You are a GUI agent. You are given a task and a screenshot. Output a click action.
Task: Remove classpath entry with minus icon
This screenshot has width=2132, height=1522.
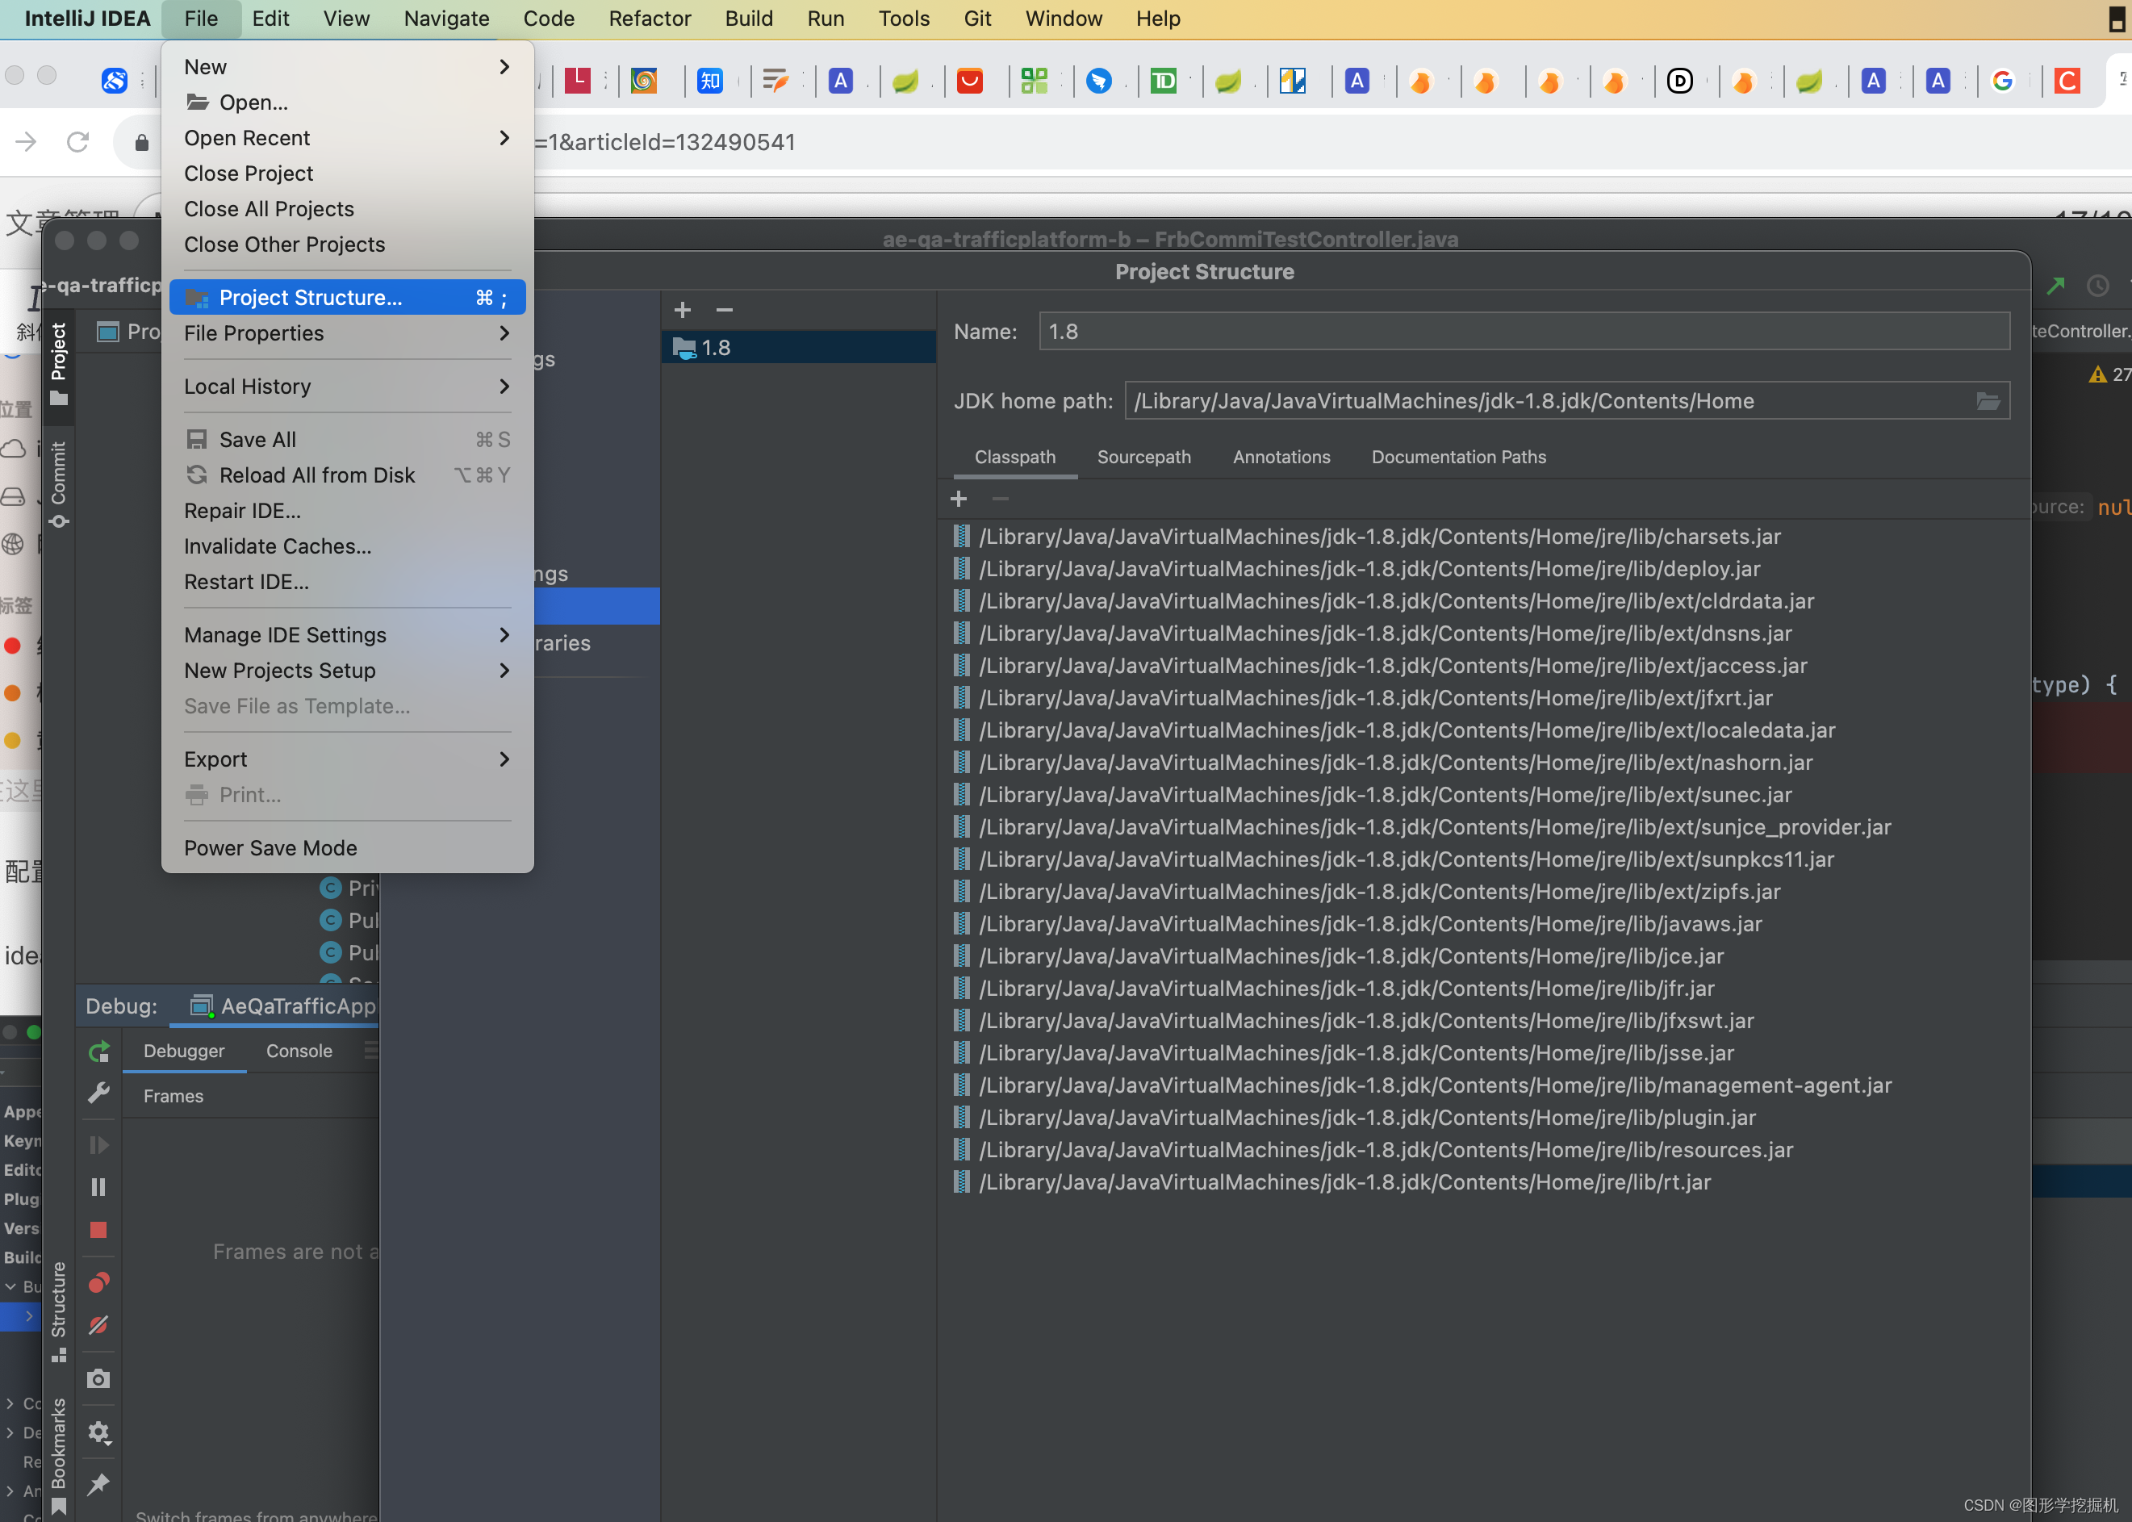click(x=1001, y=499)
